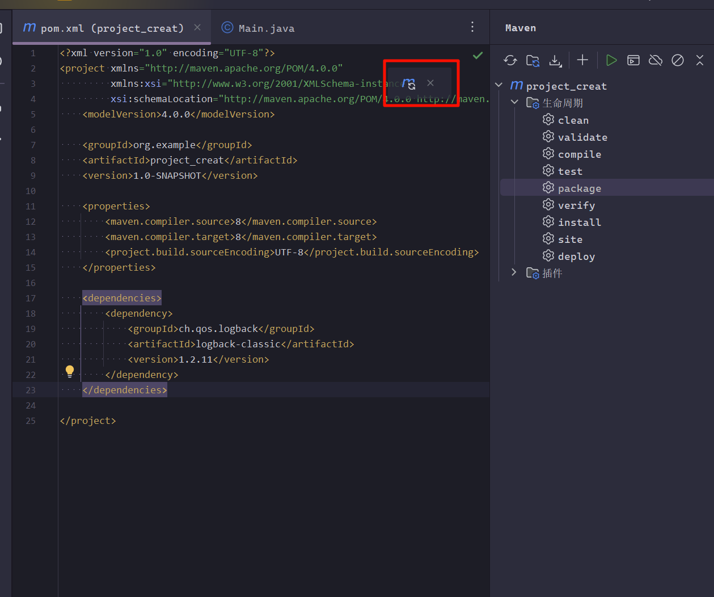Click Download Sources and Documentation icon
Image resolution: width=714 pixels, height=597 pixels.
click(556, 60)
